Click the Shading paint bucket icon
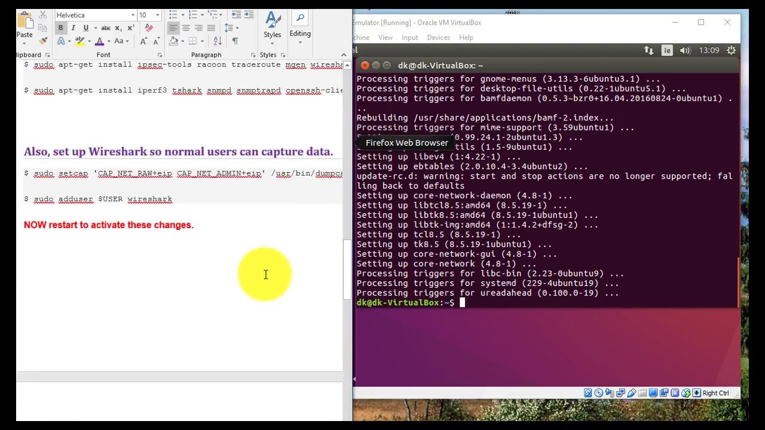The width and height of the screenshot is (765, 430). tap(173, 41)
